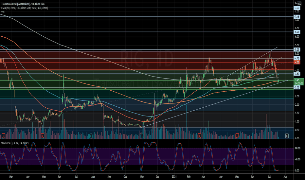Click the earnings marker at November 2020
305x180 pixels.
(142, 135)
